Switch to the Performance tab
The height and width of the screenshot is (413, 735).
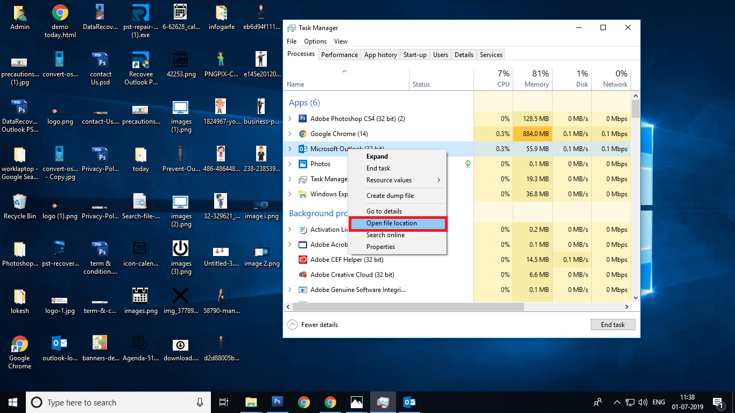pyautogui.click(x=340, y=55)
